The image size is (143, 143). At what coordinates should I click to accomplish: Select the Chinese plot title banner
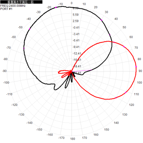point(21,2)
